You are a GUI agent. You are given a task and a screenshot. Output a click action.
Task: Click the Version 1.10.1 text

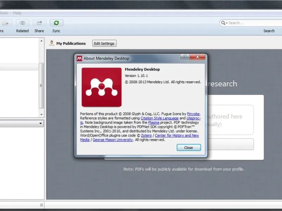(x=136, y=76)
